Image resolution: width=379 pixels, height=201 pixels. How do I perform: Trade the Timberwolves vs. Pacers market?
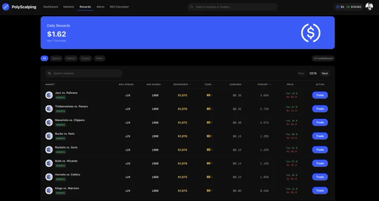coord(320,109)
